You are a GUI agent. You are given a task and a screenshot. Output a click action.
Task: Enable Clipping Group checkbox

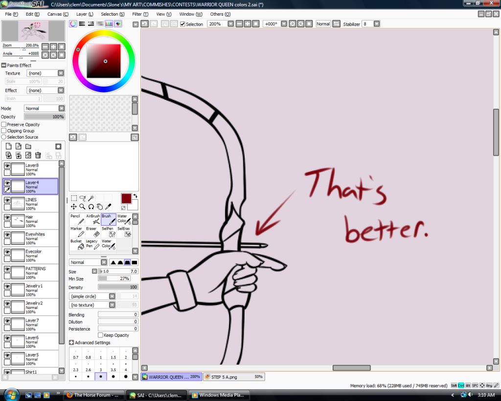click(4, 131)
